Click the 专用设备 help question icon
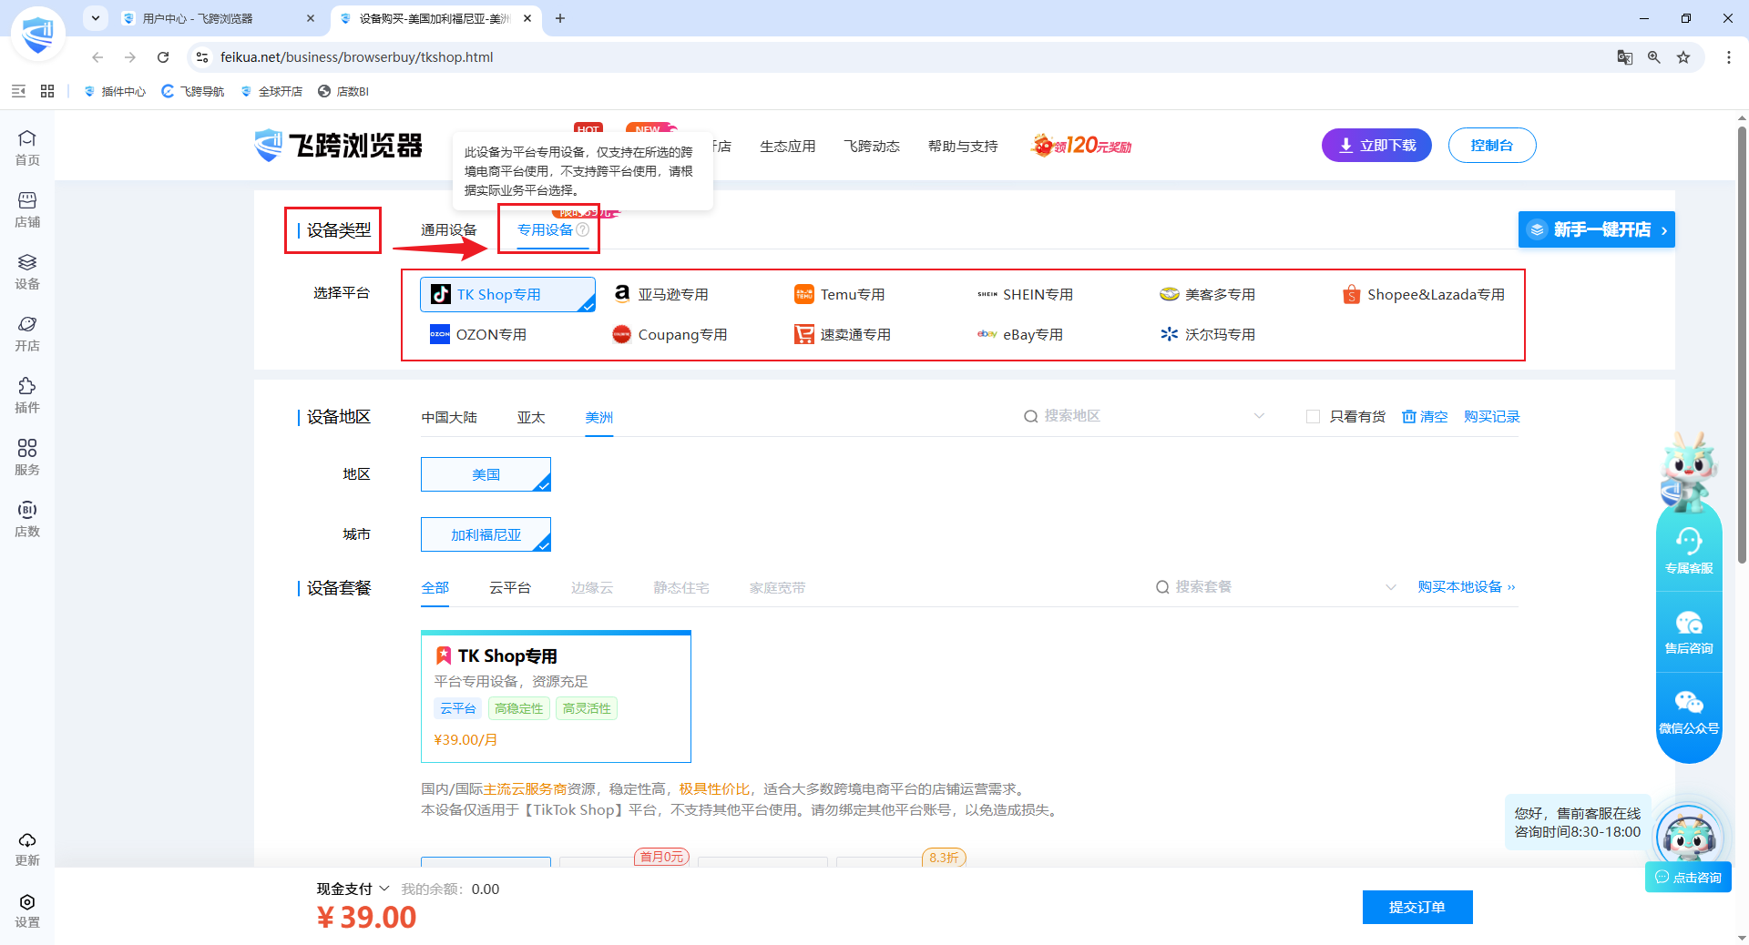 click(583, 229)
